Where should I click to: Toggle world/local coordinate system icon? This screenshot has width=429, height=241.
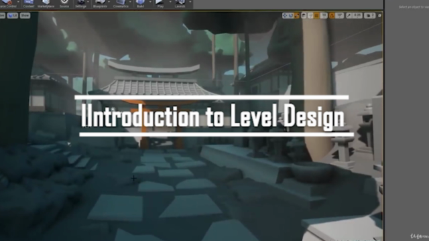click(x=304, y=15)
